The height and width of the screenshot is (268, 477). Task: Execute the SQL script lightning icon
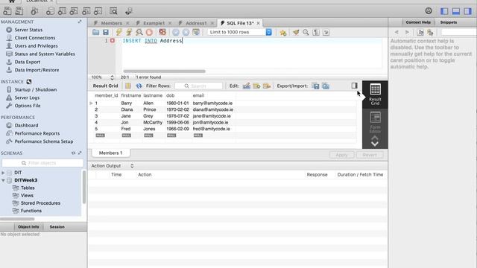click(119, 32)
